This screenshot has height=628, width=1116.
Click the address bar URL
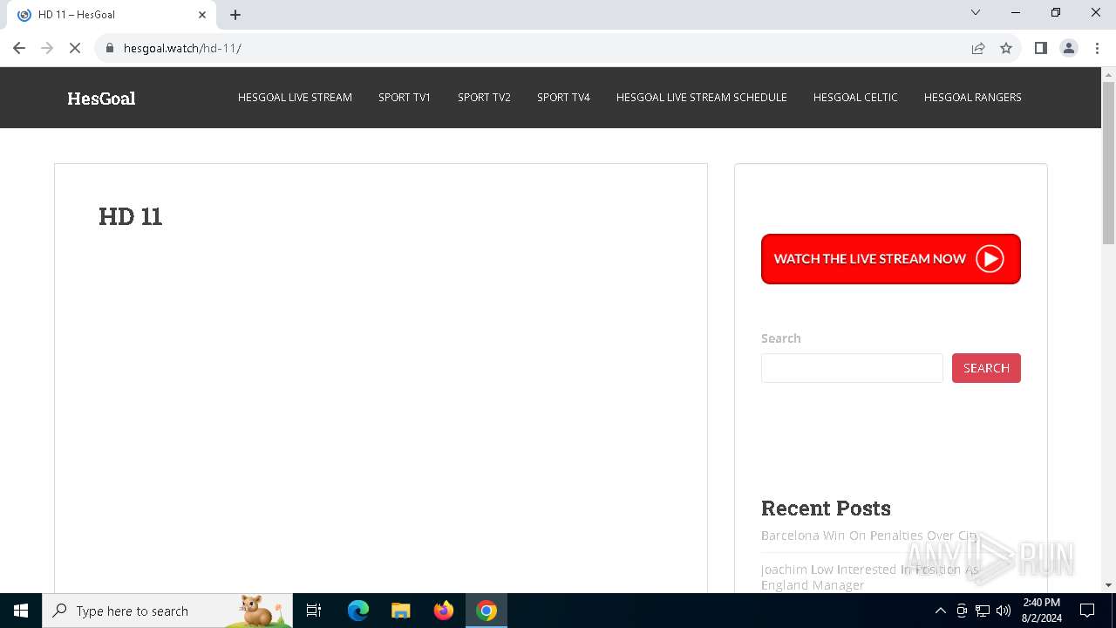click(x=182, y=48)
